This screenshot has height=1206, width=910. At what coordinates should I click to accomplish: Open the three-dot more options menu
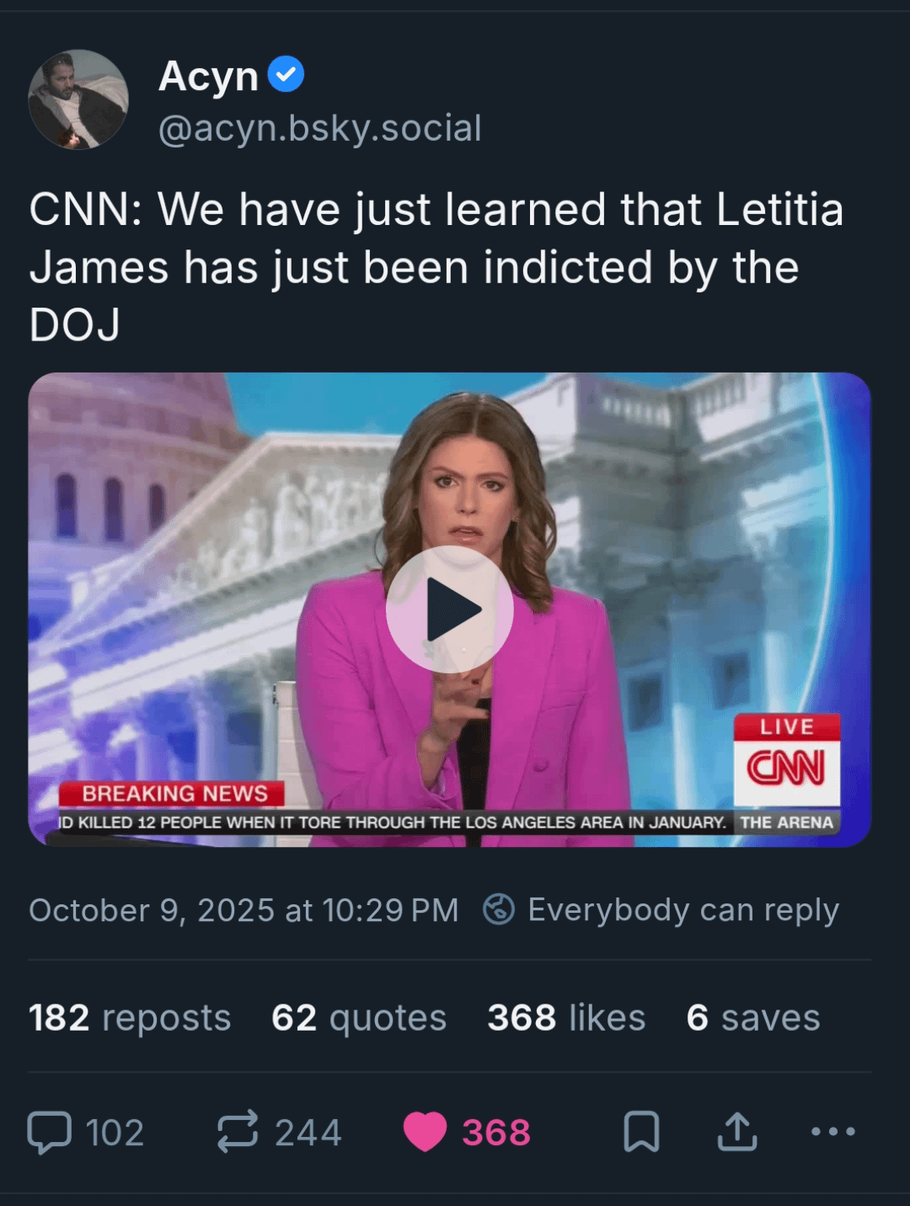click(832, 1132)
